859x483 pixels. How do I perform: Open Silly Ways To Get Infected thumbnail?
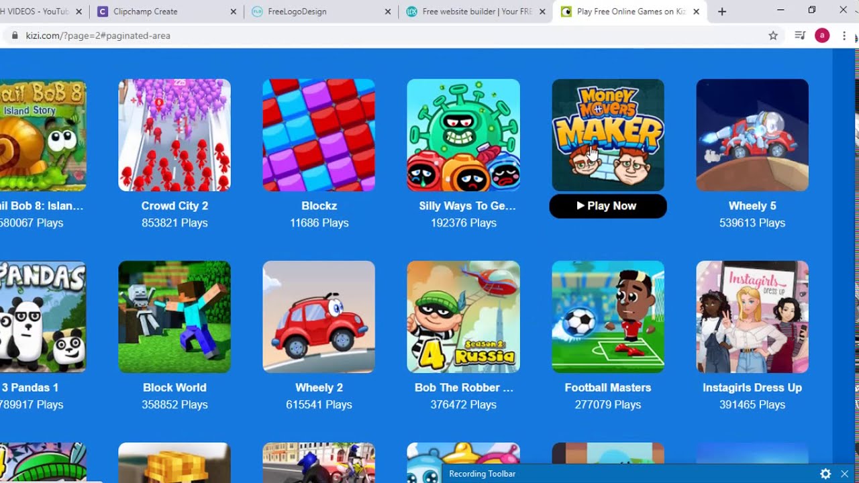coord(463,135)
